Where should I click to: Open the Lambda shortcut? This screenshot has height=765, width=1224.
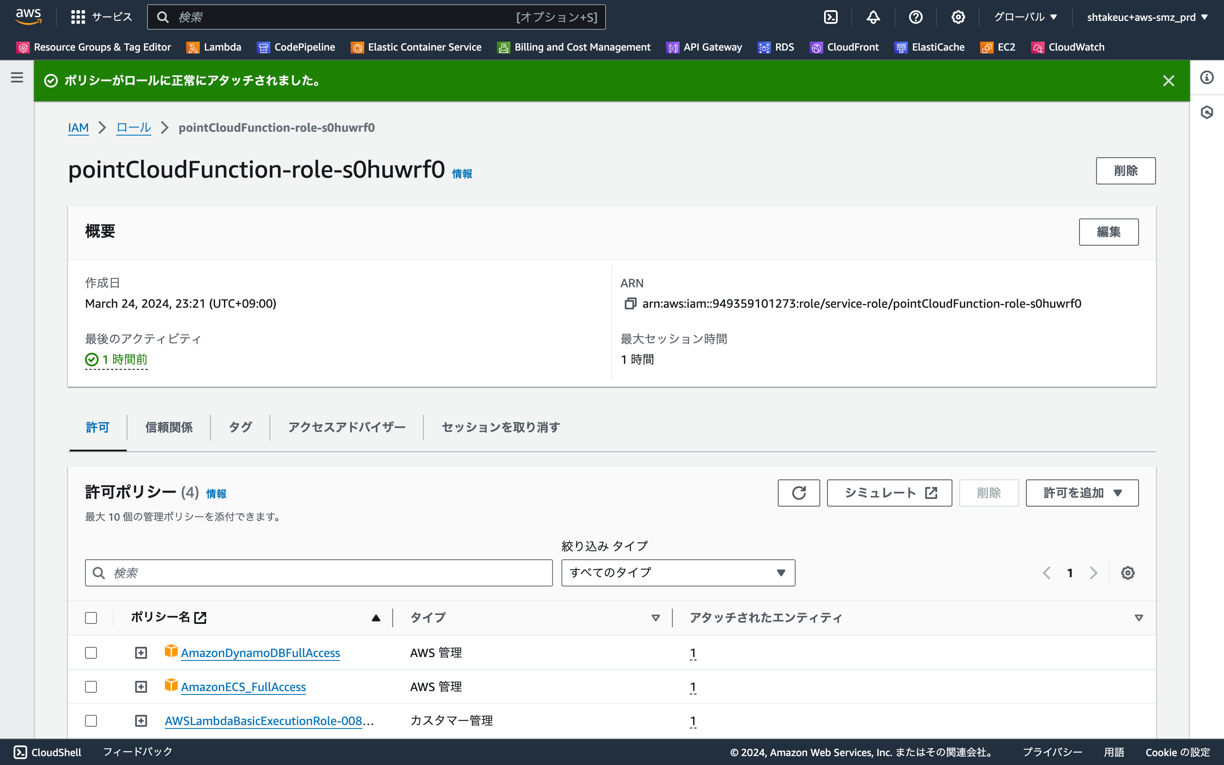coord(214,47)
